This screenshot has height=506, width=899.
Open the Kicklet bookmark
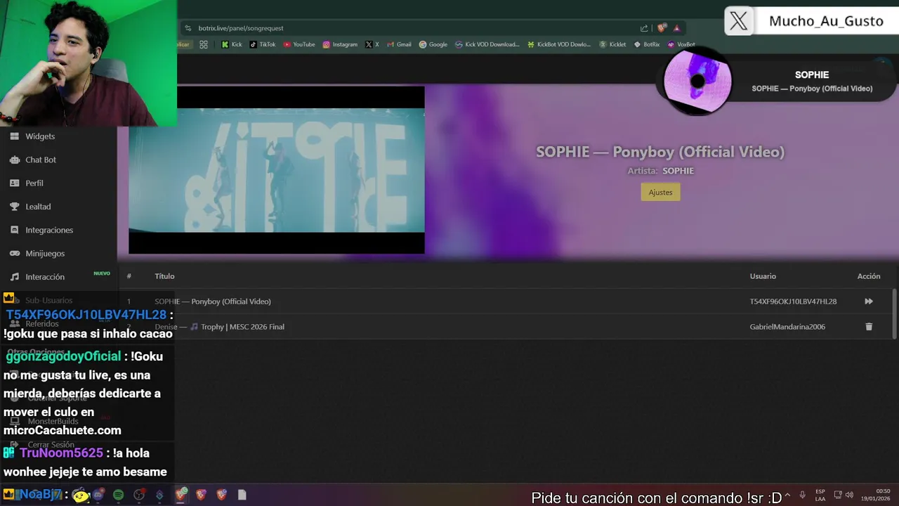pyautogui.click(x=612, y=44)
